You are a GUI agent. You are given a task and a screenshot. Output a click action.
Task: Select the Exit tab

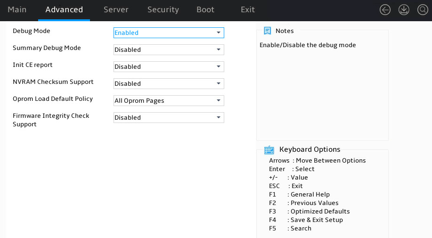[248, 9]
